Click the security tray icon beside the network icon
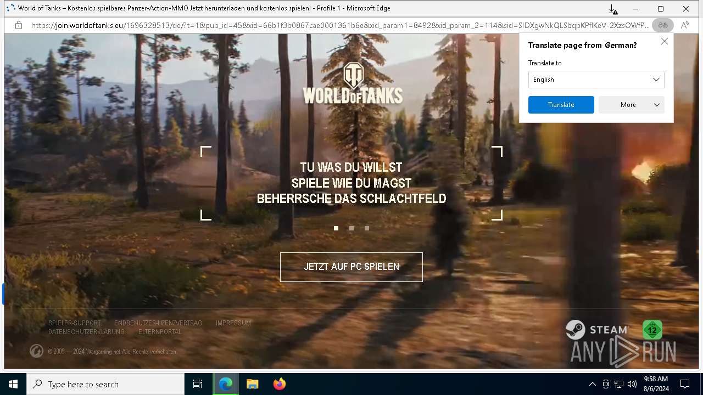The height and width of the screenshot is (395, 703). pos(606,384)
